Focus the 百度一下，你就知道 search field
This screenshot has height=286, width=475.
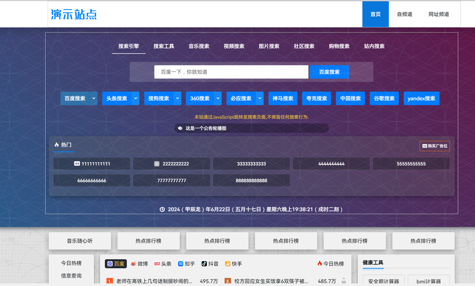231,72
